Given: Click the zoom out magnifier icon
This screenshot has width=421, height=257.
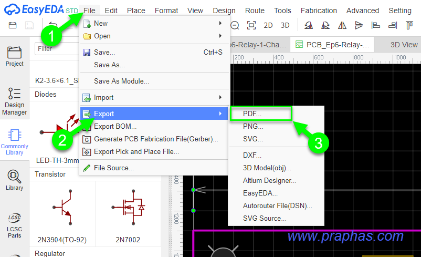Looking at the screenshot, I should click(235, 25).
